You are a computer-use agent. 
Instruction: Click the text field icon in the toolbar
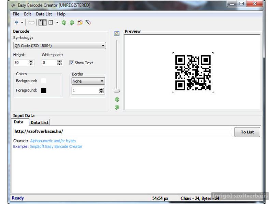[x=31, y=22]
